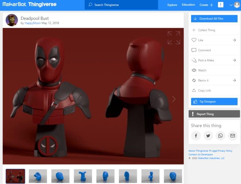Viewport: 241px width, 184px height.
Task: Open the Privacy Policy link
Action: pos(225,151)
